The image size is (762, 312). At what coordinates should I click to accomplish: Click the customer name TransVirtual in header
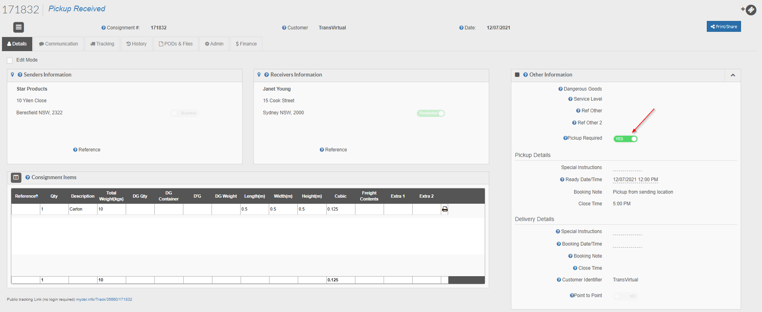pyautogui.click(x=332, y=28)
